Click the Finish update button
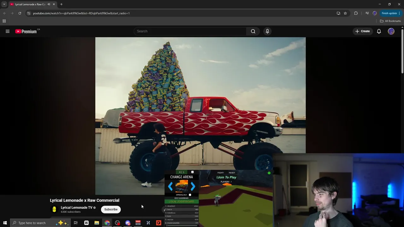404x227 pixels. pos(391,13)
